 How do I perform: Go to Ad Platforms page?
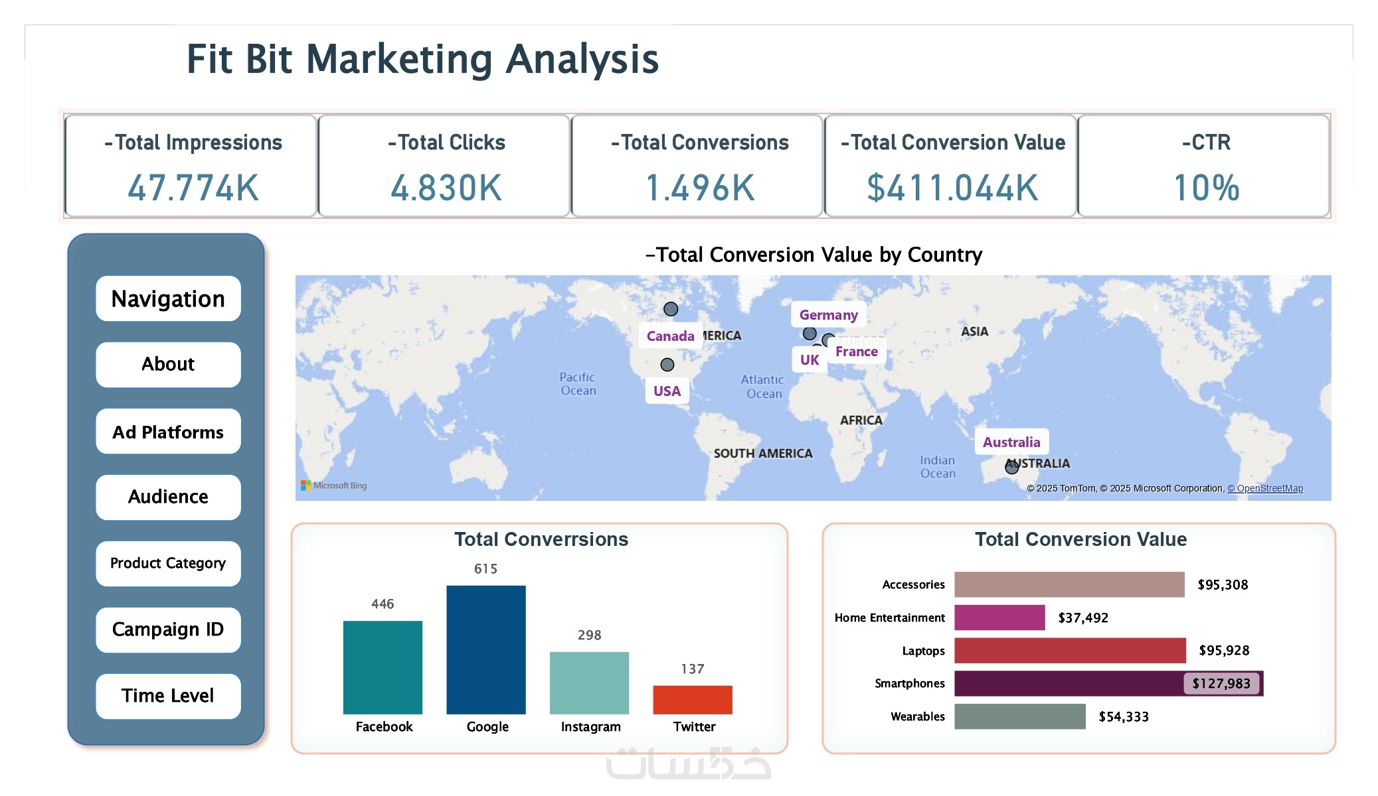[x=168, y=432]
